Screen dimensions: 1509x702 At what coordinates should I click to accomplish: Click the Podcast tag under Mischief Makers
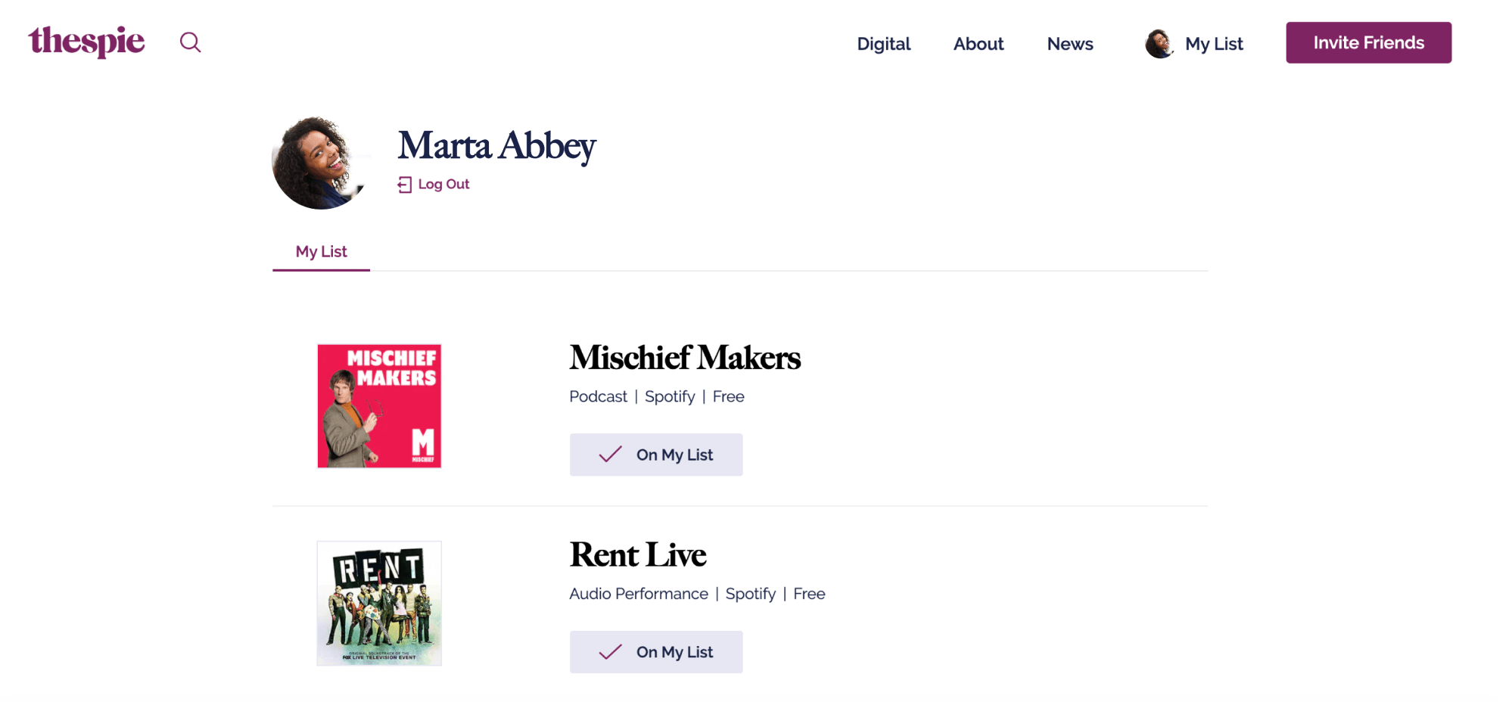pos(598,396)
